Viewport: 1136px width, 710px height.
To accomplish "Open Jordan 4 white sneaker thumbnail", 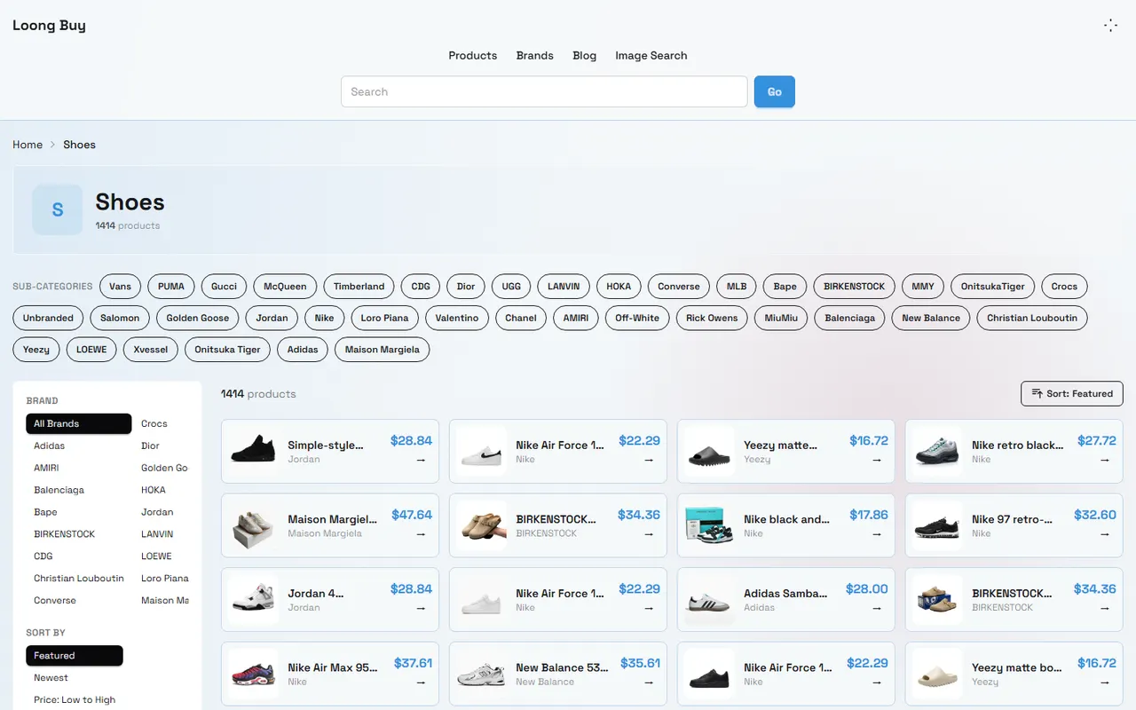I will tap(253, 599).
